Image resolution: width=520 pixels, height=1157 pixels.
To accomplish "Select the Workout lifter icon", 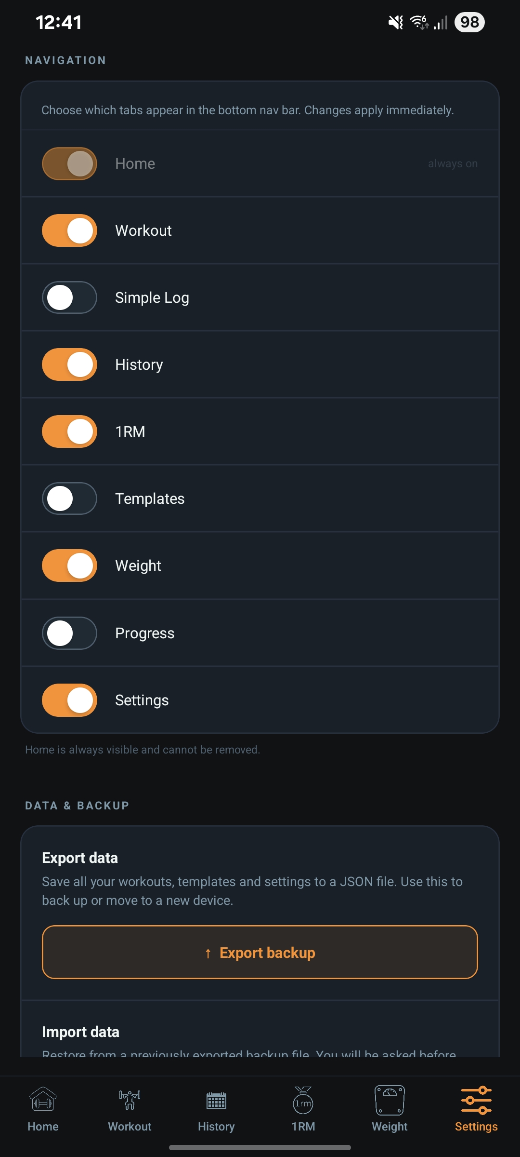I will (x=130, y=1101).
